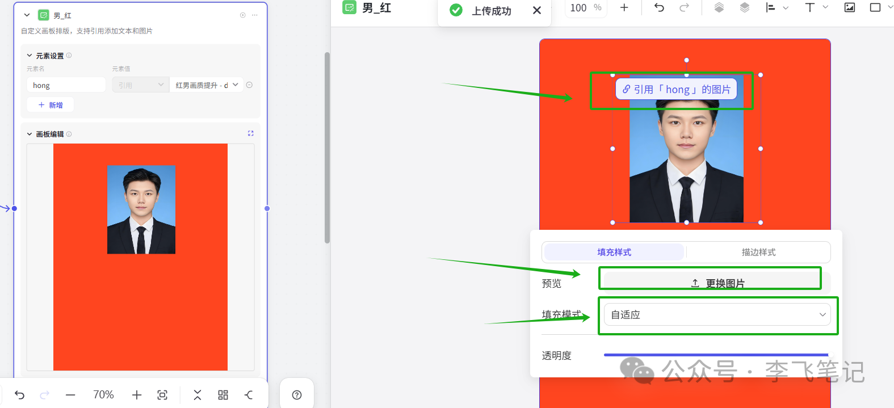
Task: Show info tooltip next to 画板编辑
Action: tap(69, 134)
